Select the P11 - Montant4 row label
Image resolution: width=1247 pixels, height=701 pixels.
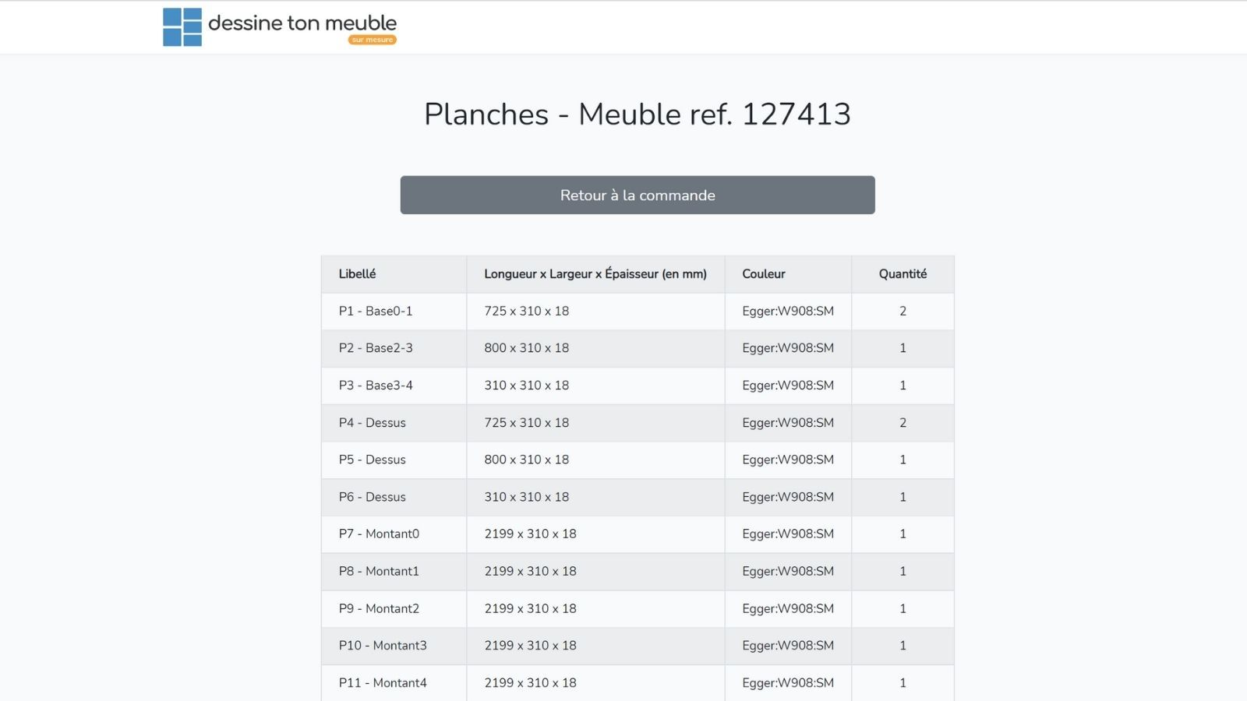(x=383, y=683)
